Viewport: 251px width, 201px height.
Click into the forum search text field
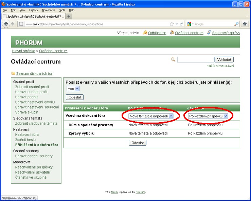point(195,59)
